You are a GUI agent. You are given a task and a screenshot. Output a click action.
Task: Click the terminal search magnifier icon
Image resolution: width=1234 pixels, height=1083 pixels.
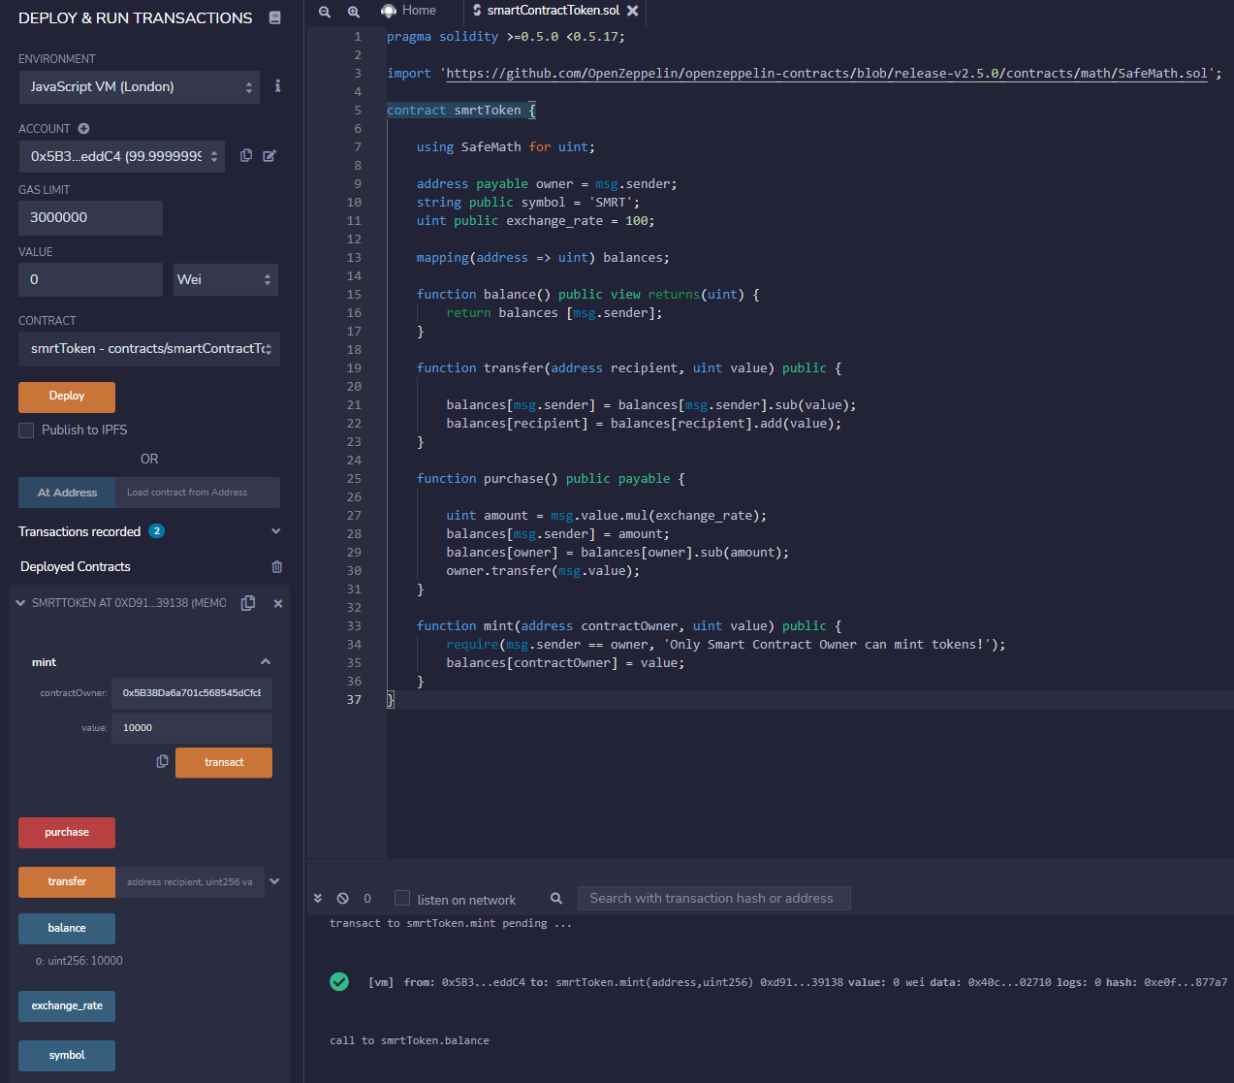(x=556, y=899)
